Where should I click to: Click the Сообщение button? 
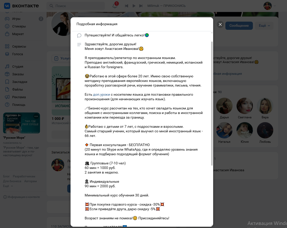[239, 26]
